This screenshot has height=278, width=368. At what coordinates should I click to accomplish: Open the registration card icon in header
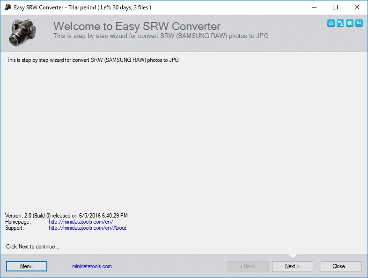coord(359,23)
